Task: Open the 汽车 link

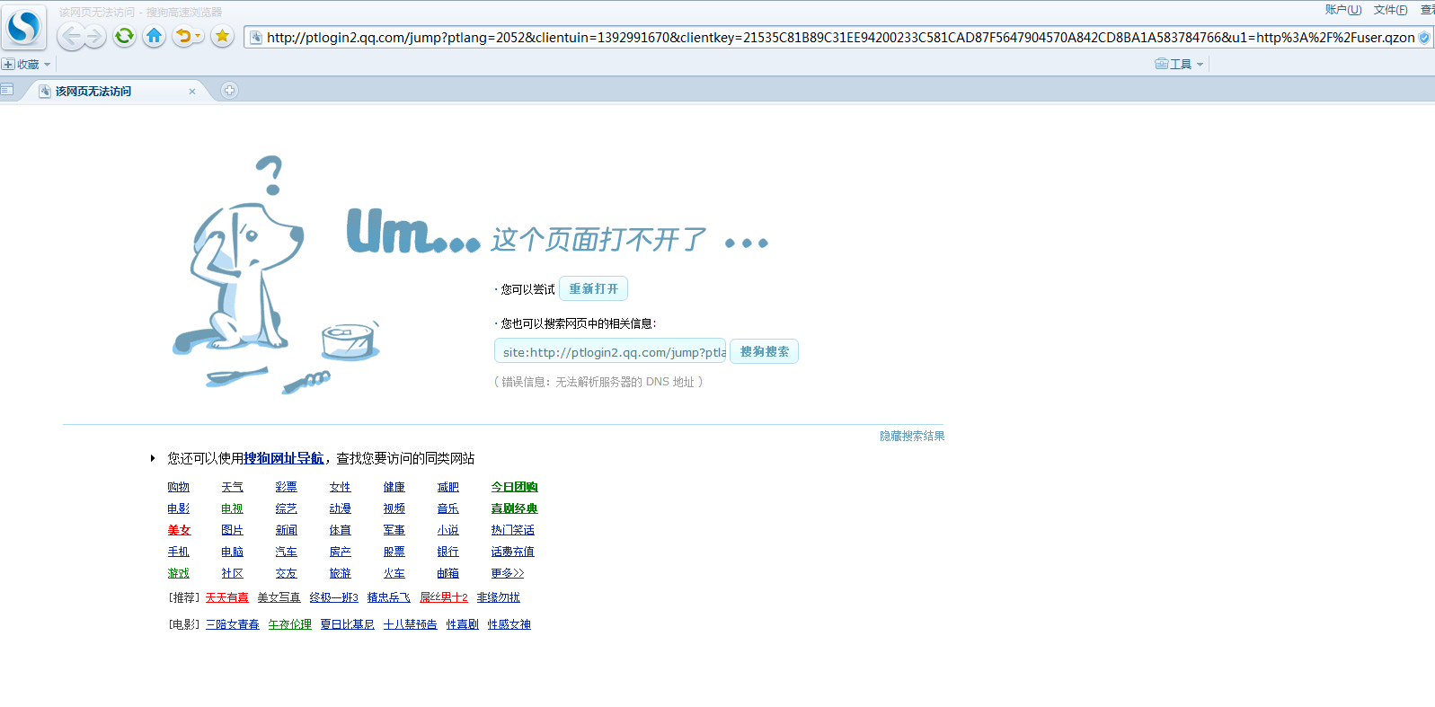Action: point(286,552)
